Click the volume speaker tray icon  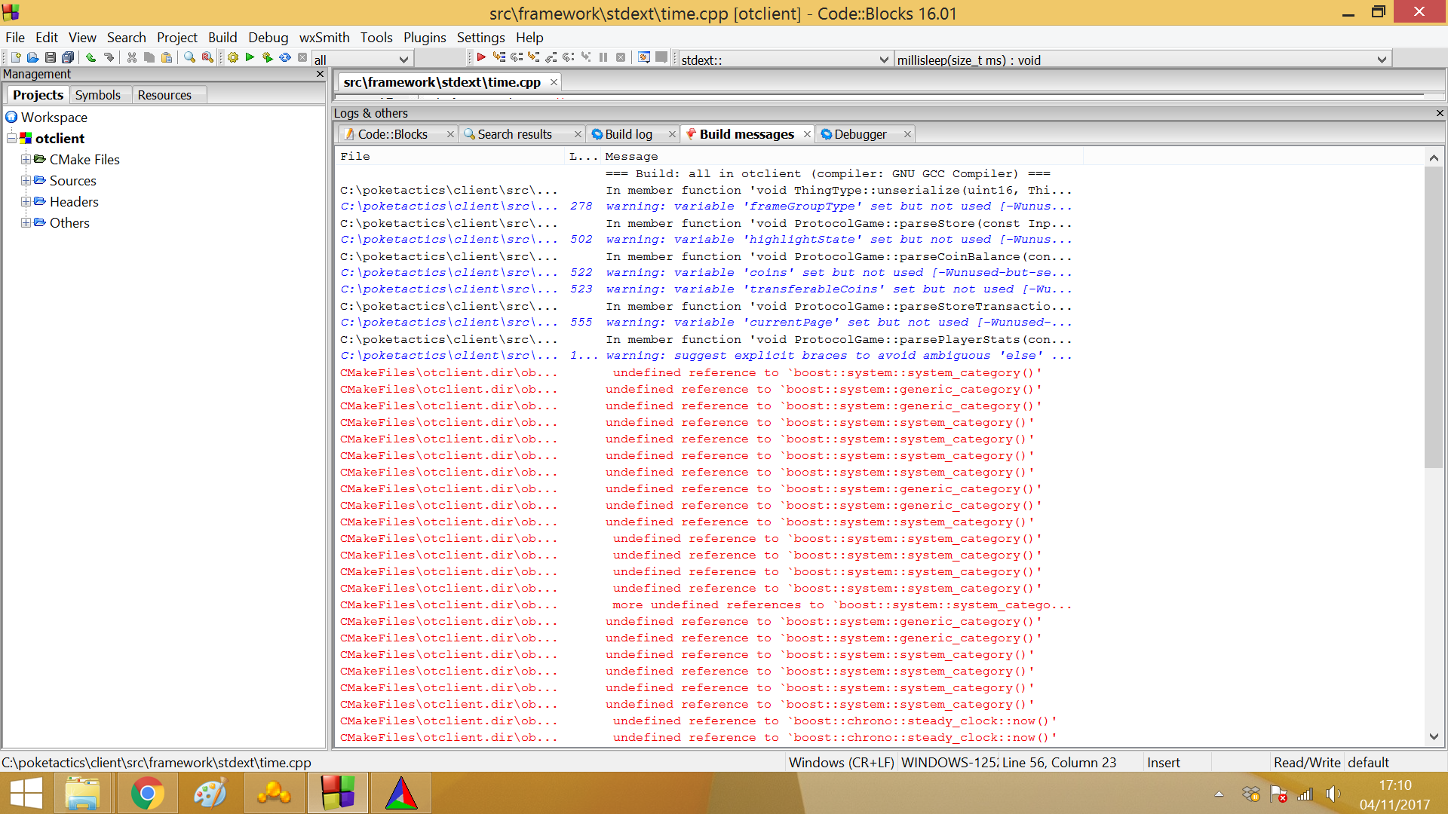[1333, 794]
